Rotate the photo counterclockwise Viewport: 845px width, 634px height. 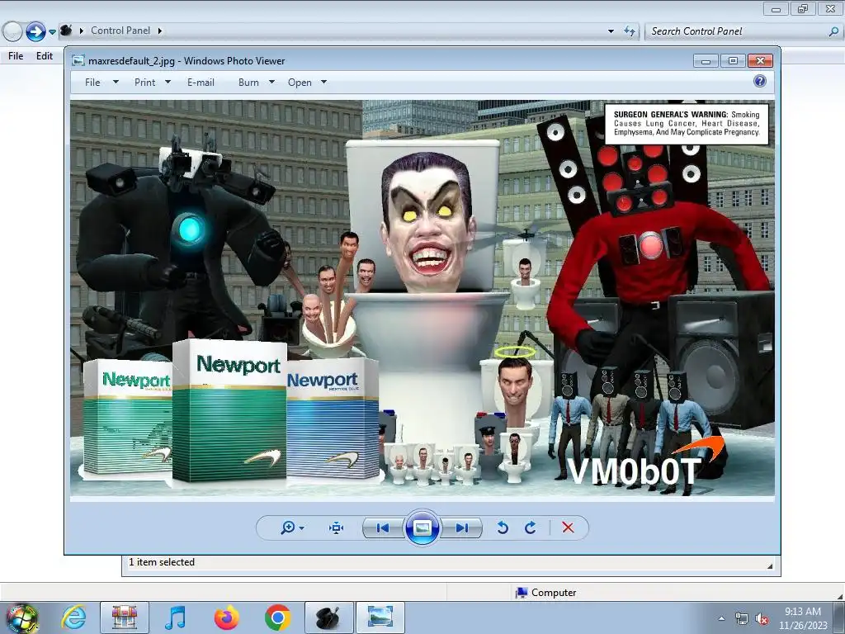(503, 528)
